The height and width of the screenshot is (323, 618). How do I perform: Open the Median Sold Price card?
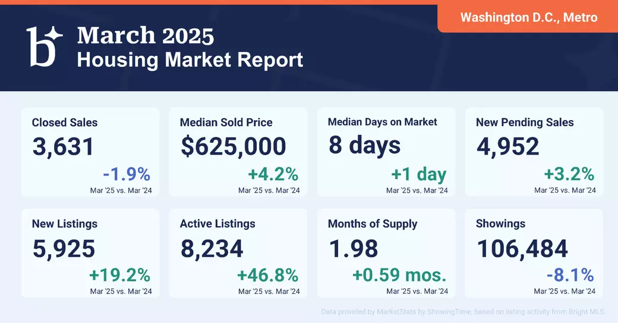(x=238, y=152)
